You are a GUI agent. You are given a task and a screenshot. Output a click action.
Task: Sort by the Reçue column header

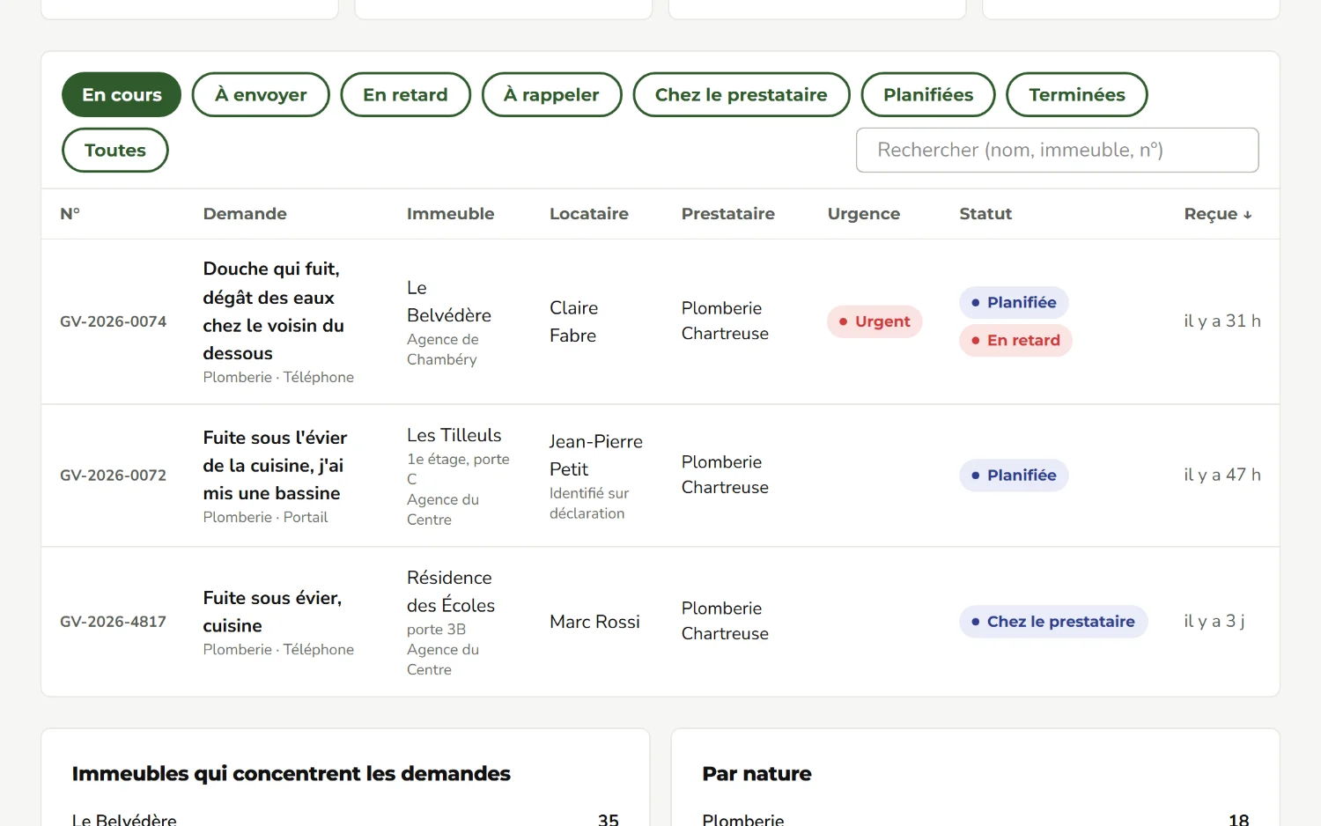1217,214
